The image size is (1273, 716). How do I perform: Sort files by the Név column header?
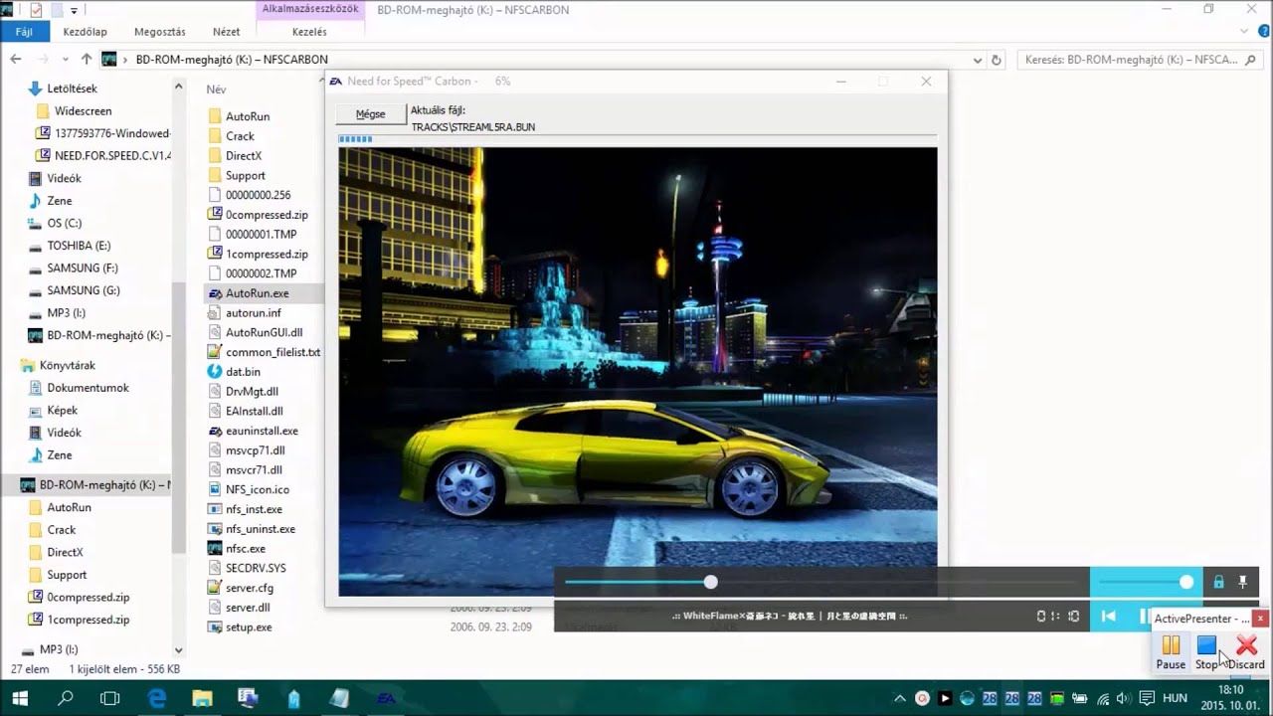tap(216, 89)
